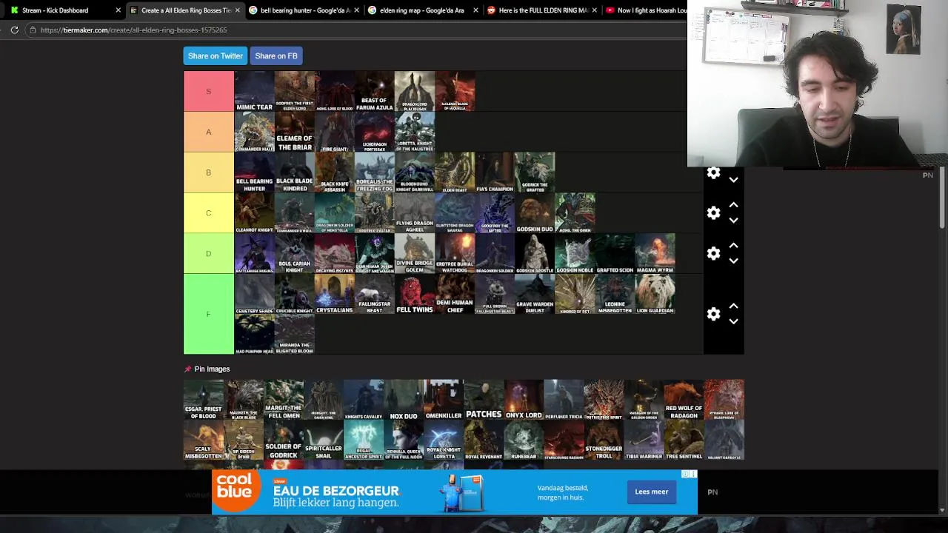Select Miranda the Blighted Bloom image
Image resolution: width=948 pixels, height=533 pixels.
[294, 334]
